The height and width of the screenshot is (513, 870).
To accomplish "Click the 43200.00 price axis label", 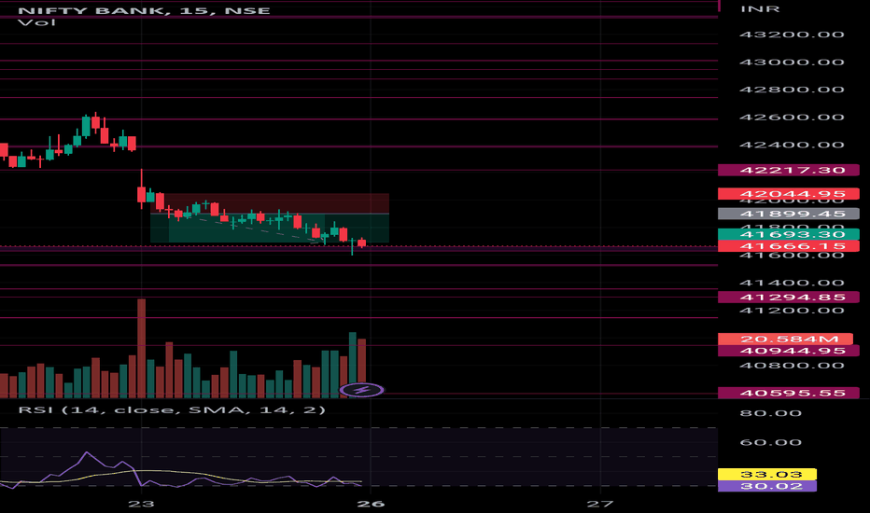I will 792,35.
